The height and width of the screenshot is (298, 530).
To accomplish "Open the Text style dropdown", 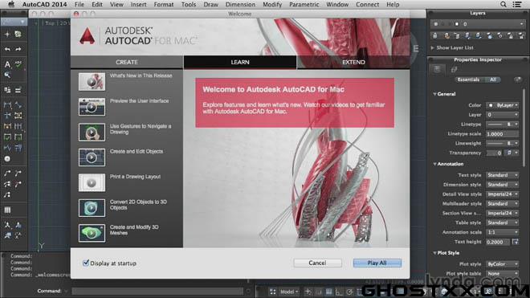I will point(502,175).
